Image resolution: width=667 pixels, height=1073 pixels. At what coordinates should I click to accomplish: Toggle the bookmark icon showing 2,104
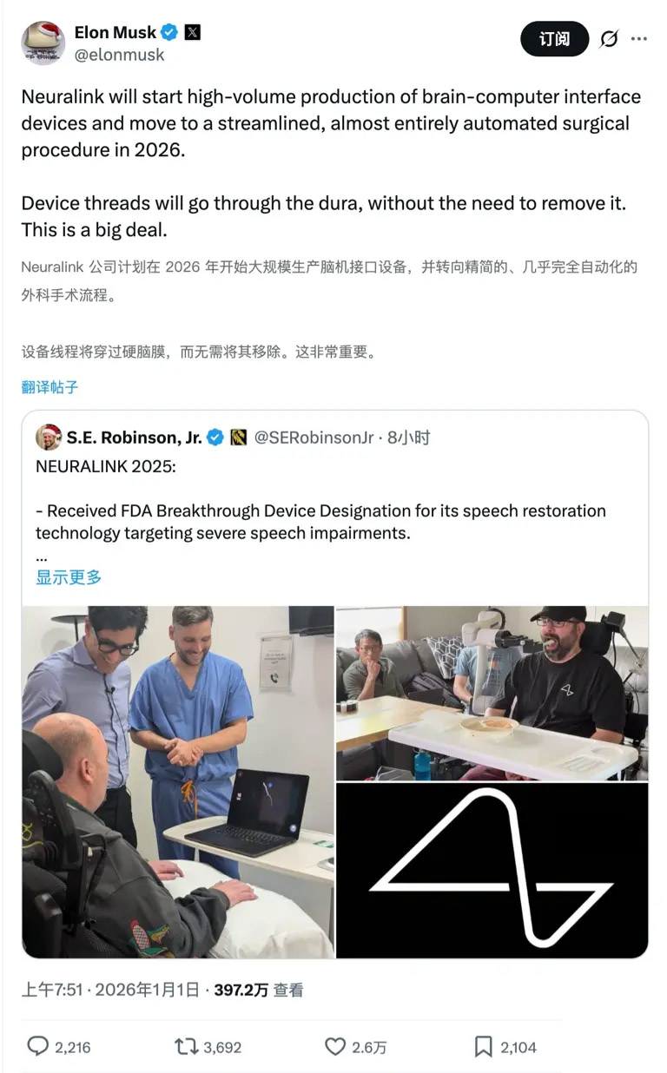click(x=484, y=1047)
